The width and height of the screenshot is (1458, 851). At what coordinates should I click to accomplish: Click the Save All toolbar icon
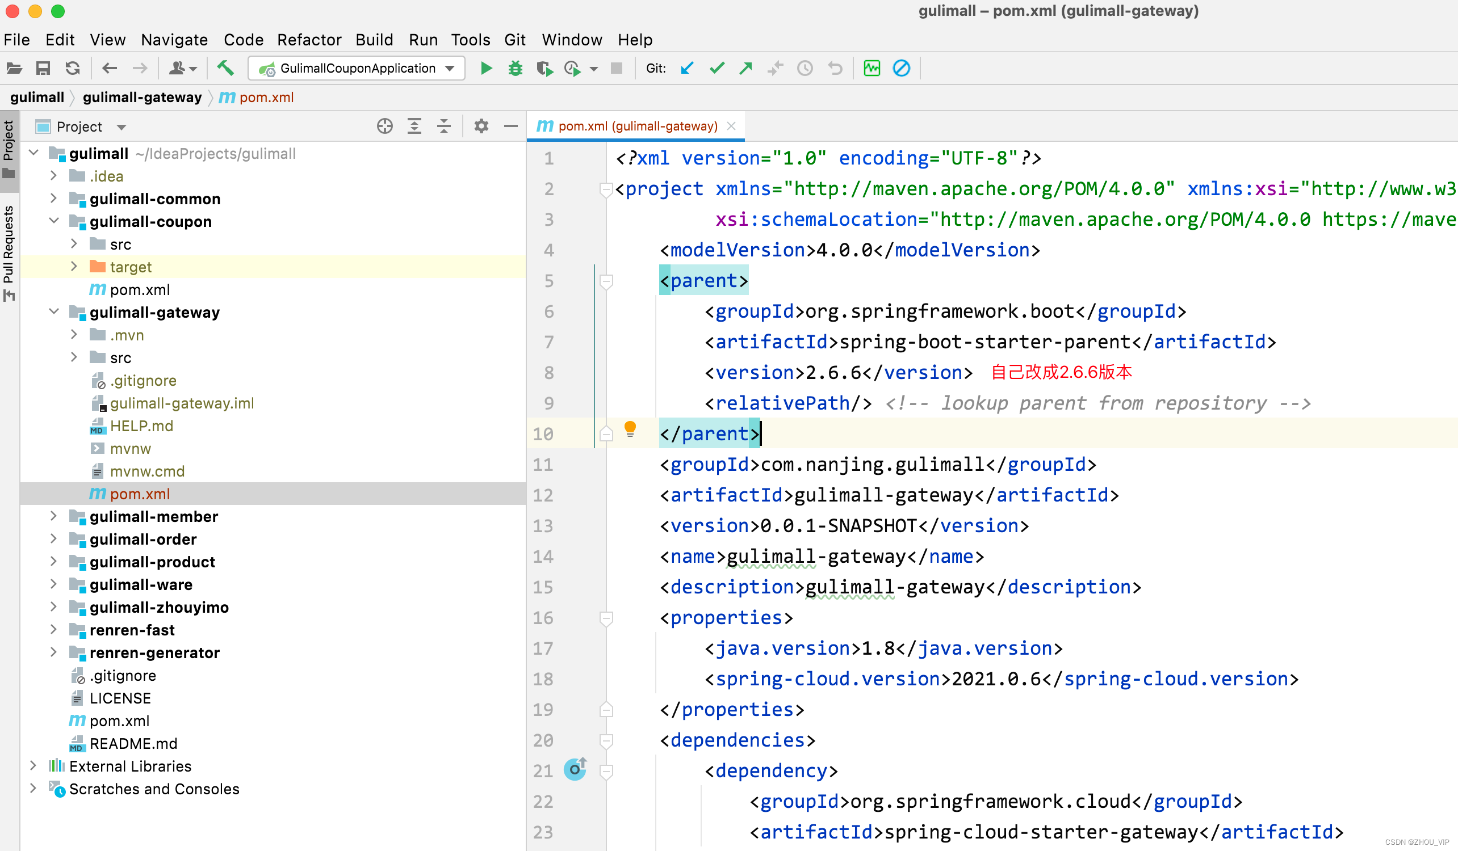[43, 68]
